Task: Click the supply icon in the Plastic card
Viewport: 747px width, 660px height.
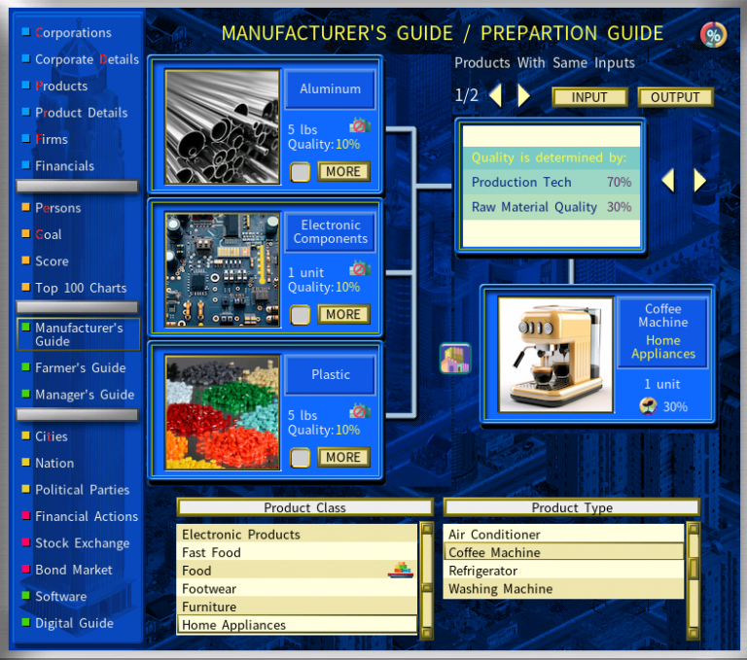Action: point(360,411)
